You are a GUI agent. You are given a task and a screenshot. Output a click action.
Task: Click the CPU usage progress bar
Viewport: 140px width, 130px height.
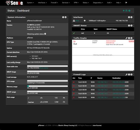48,81
